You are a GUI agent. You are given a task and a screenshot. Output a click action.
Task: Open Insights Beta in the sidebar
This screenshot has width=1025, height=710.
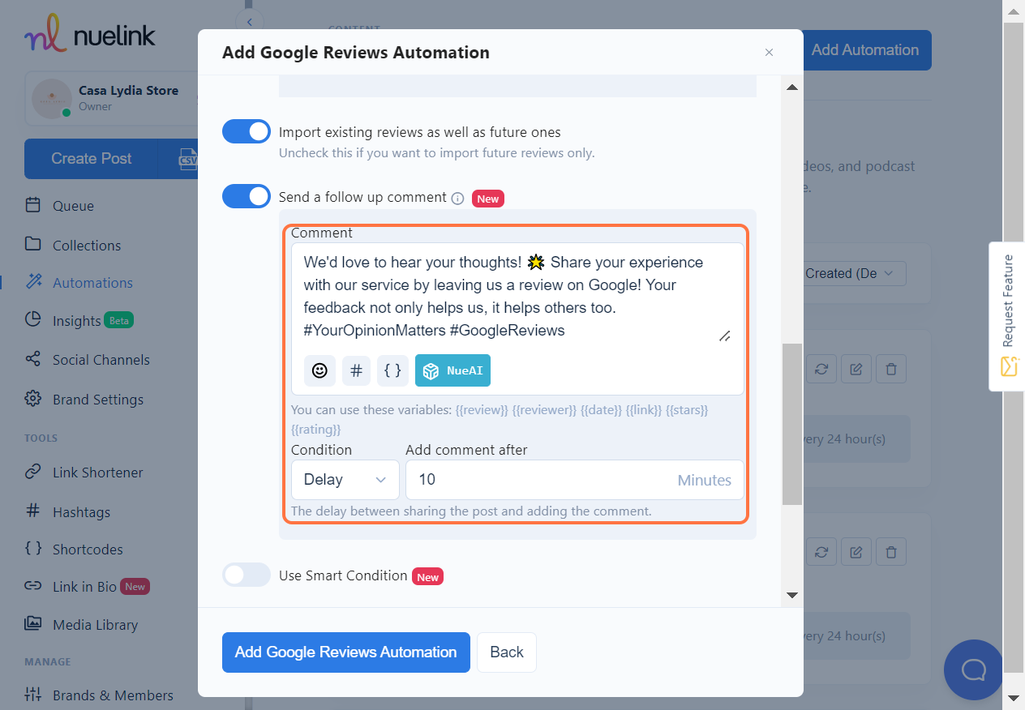tap(92, 321)
